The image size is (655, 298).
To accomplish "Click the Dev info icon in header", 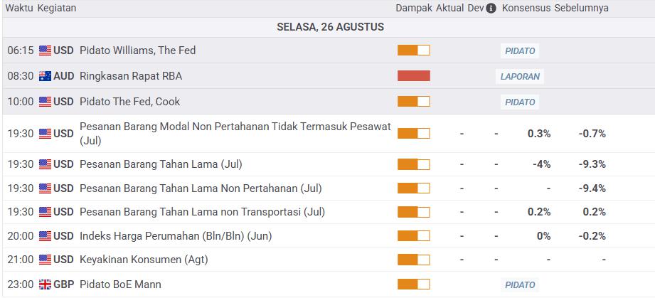I will point(491,9).
